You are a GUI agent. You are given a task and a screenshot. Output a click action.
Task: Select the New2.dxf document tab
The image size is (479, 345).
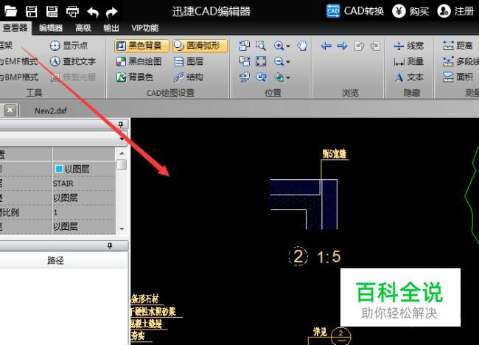pos(51,111)
